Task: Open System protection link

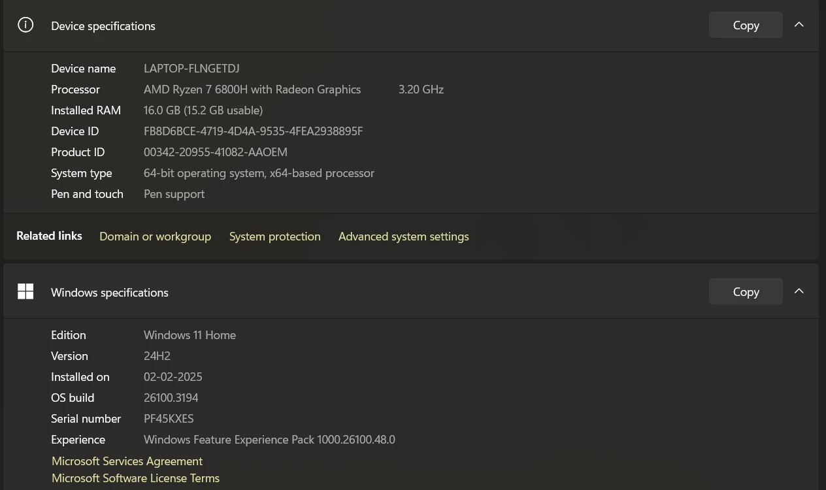Action: pyautogui.click(x=274, y=237)
